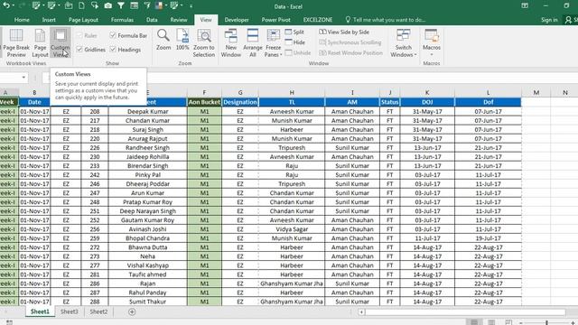Viewport: 578px width, 325px height.
Task: Open the Macros dropdown
Action: tap(432, 43)
